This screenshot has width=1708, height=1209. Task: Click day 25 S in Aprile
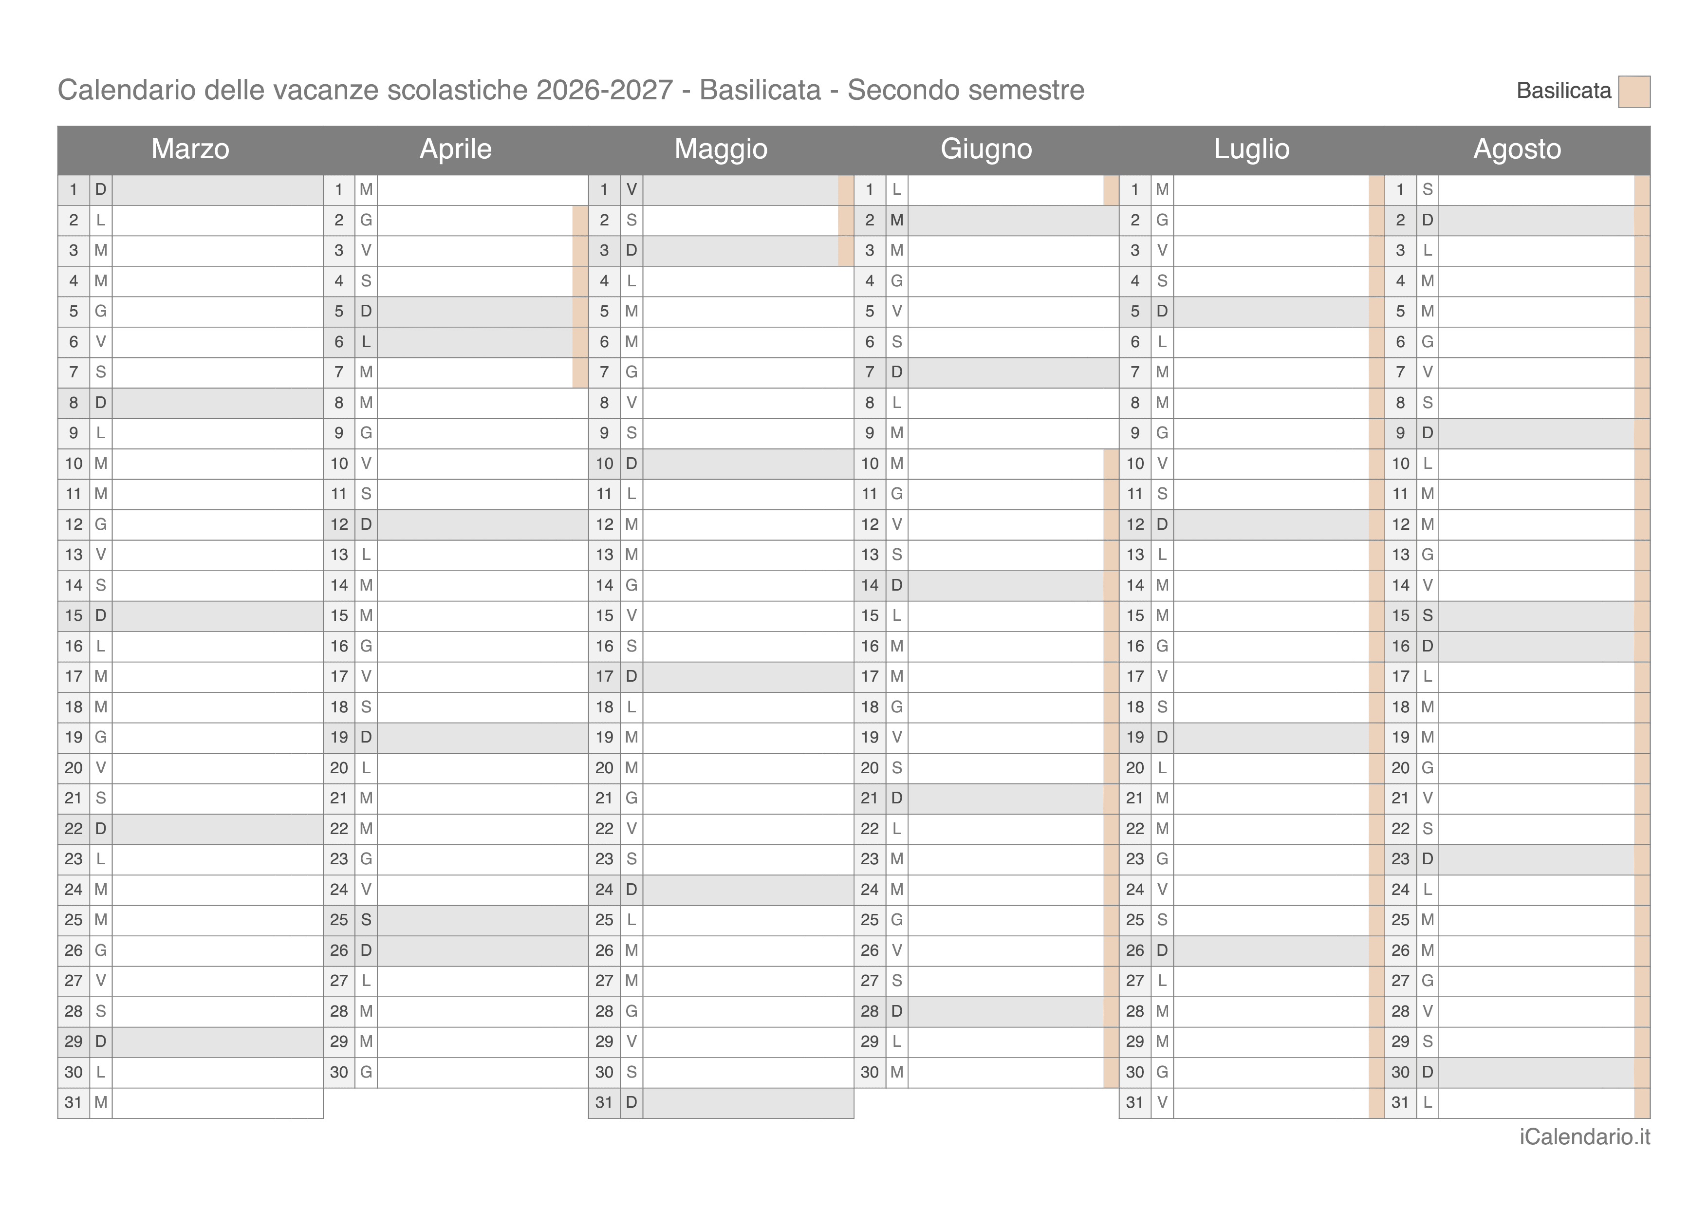[x=455, y=920]
